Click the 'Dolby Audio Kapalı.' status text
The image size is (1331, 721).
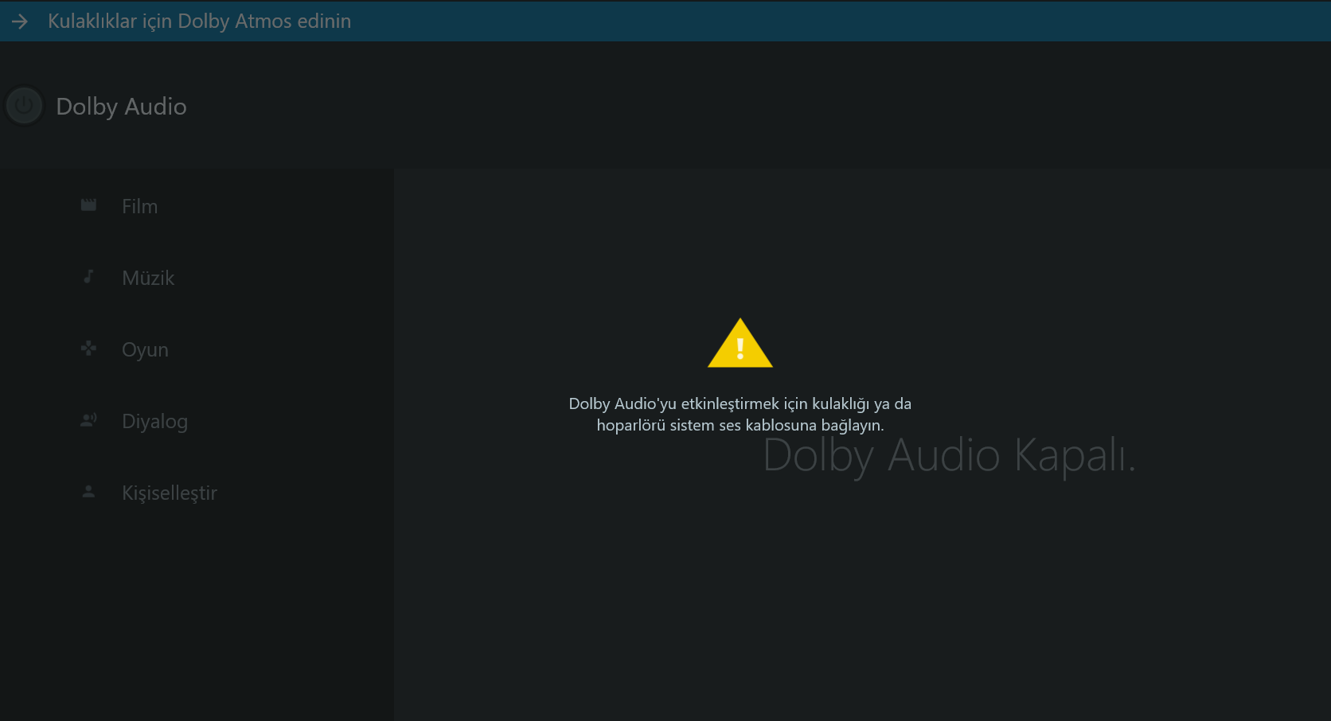pyautogui.click(x=949, y=457)
